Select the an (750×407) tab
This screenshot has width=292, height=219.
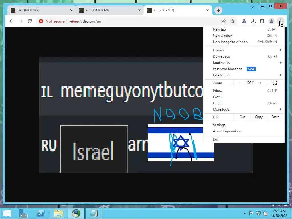(178, 10)
